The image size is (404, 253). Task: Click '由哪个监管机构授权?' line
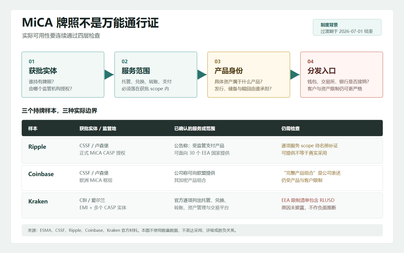click(x=50, y=89)
